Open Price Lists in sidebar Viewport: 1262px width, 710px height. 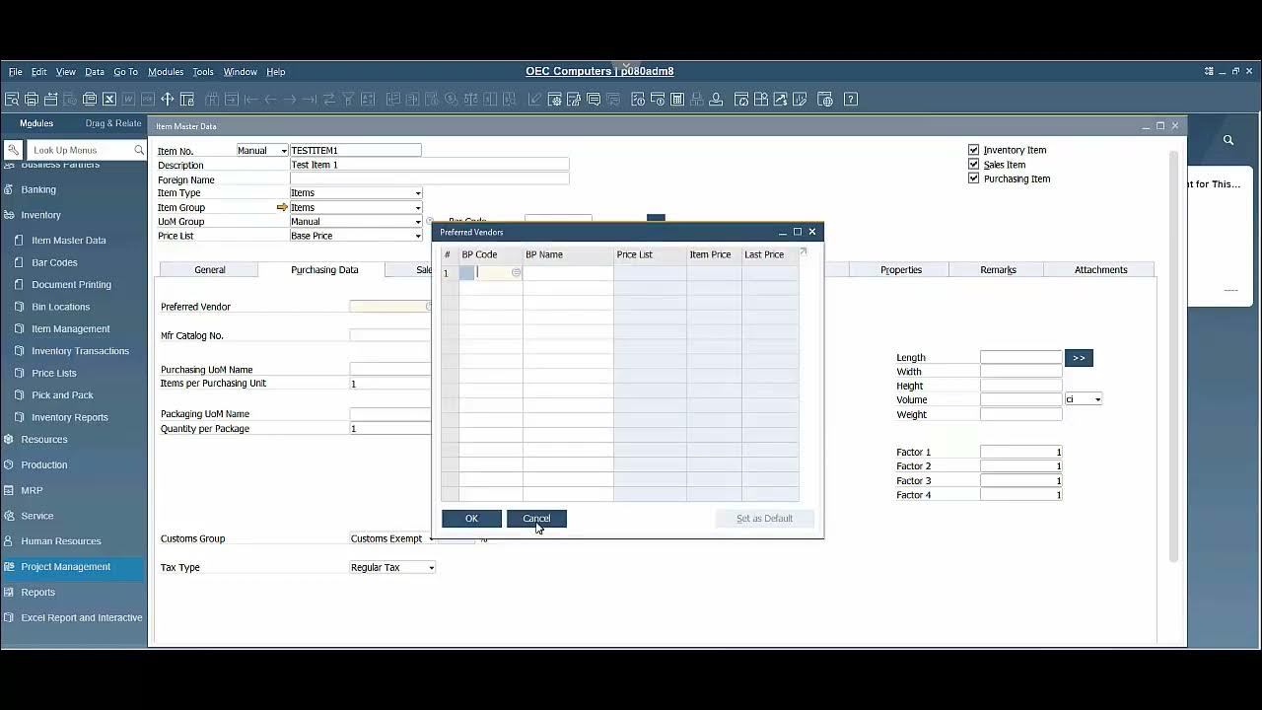(x=53, y=373)
